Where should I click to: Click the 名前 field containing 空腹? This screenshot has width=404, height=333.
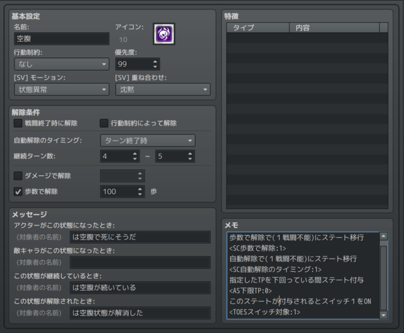(x=62, y=39)
